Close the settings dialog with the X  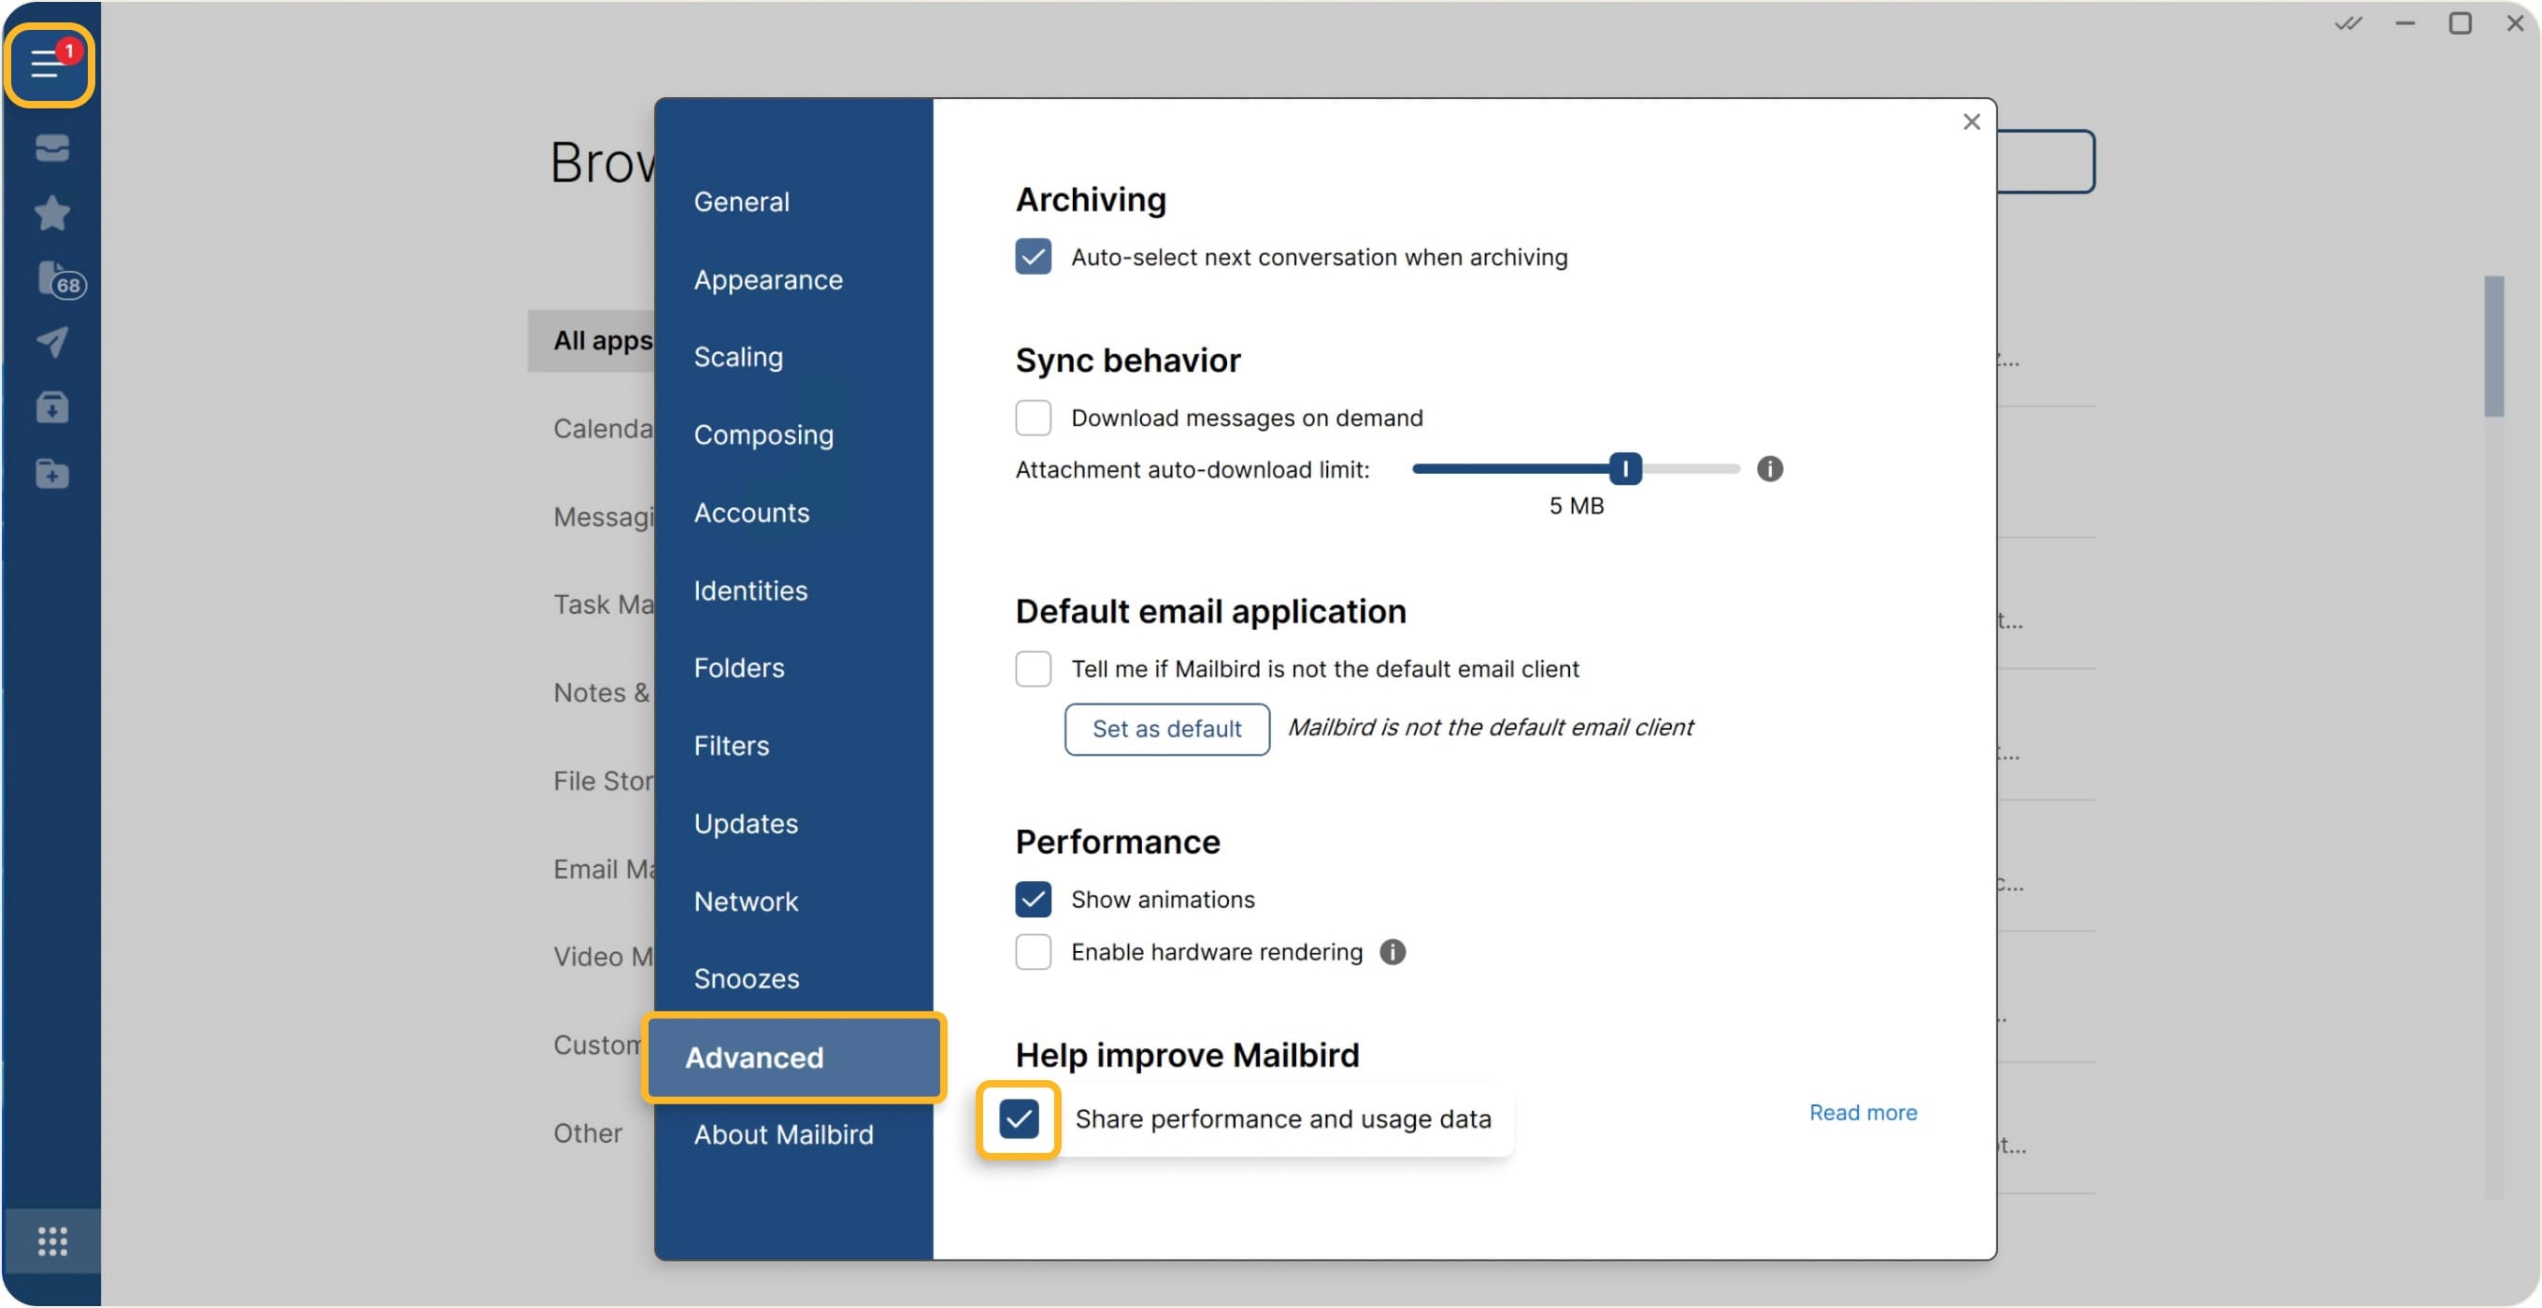coord(1972,121)
